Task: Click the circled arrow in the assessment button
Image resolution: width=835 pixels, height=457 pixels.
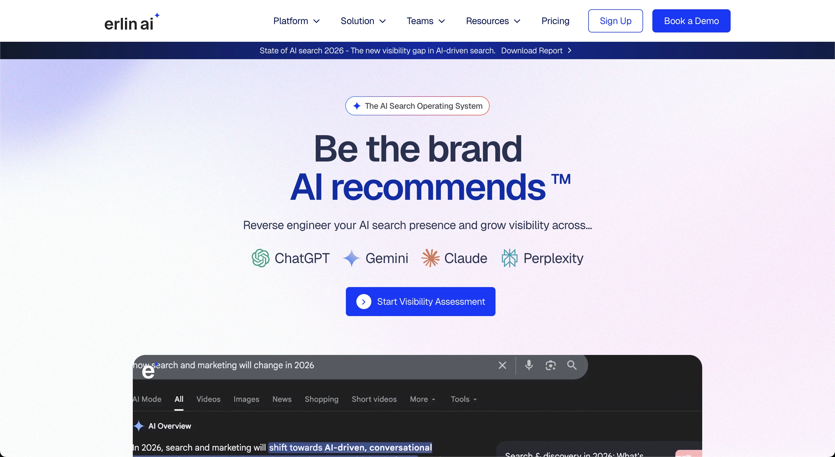Action: [x=364, y=302]
